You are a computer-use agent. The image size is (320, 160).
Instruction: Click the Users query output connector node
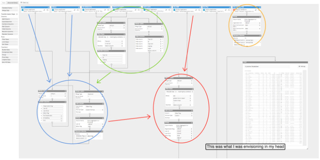coord(35,13)
